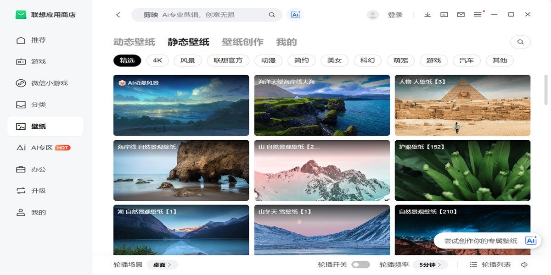Open the 游戏 section in sidebar
The width and height of the screenshot is (551, 275).
point(31,61)
